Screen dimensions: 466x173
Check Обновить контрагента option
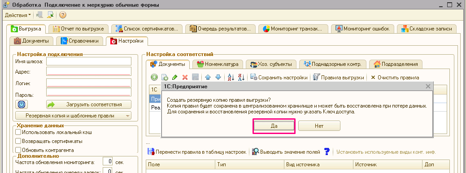pos(18,150)
